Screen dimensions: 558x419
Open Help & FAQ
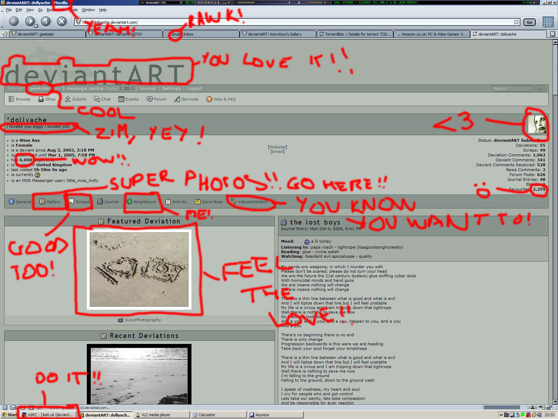click(x=221, y=99)
